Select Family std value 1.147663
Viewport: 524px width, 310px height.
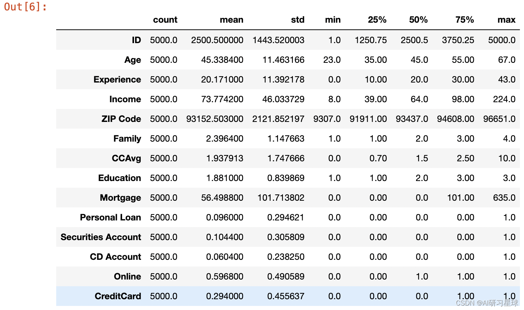click(x=286, y=139)
